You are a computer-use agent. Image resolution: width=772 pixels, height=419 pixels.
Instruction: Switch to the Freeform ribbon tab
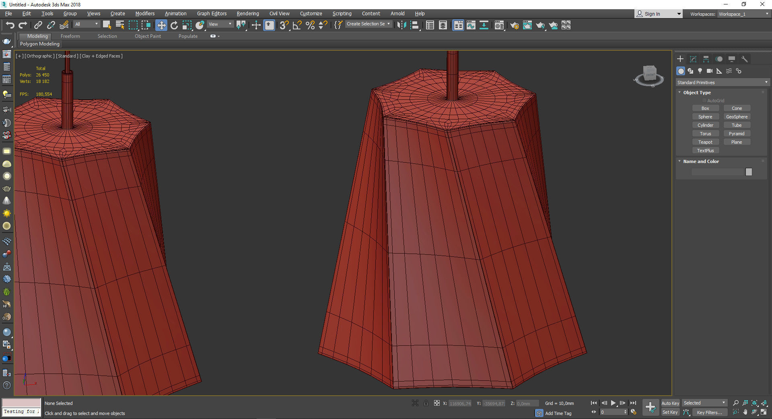coord(70,36)
